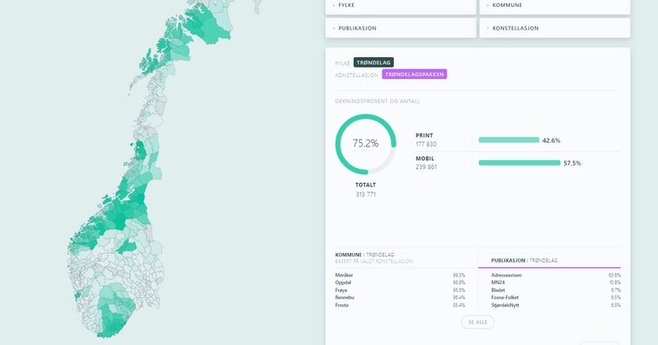
Task: Select Rennebu in the kommune list
Action: [x=345, y=297]
